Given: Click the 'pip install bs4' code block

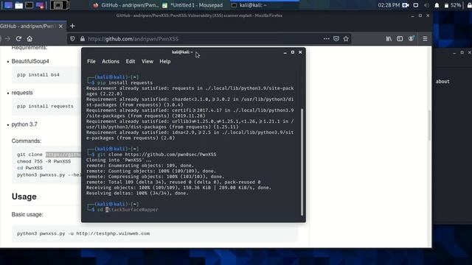Looking at the screenshot, I should (46, 75).
